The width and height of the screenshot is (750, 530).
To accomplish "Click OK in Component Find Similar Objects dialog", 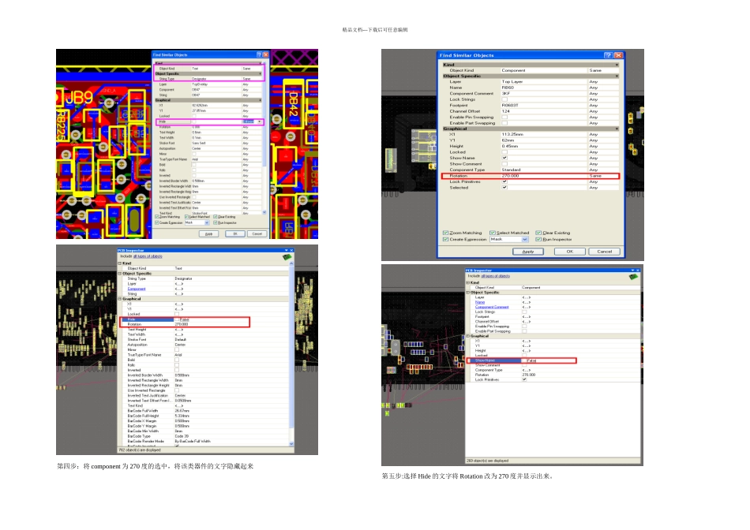I will coord(570,252).
